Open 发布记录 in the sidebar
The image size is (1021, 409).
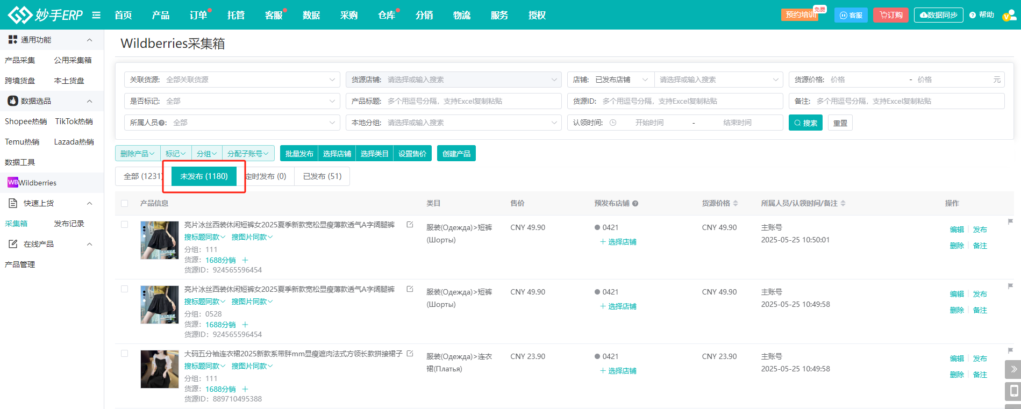[x=69, y=224]
